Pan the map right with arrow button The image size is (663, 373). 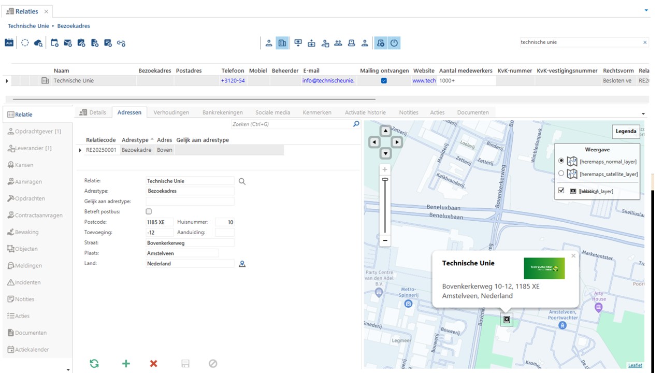point(397,142)
